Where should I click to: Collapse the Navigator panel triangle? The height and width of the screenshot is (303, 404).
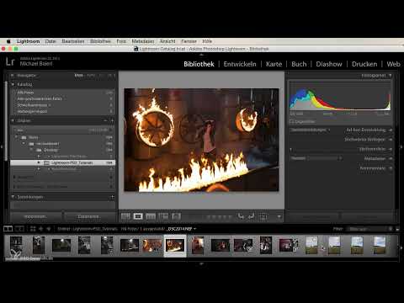point(13,76)
